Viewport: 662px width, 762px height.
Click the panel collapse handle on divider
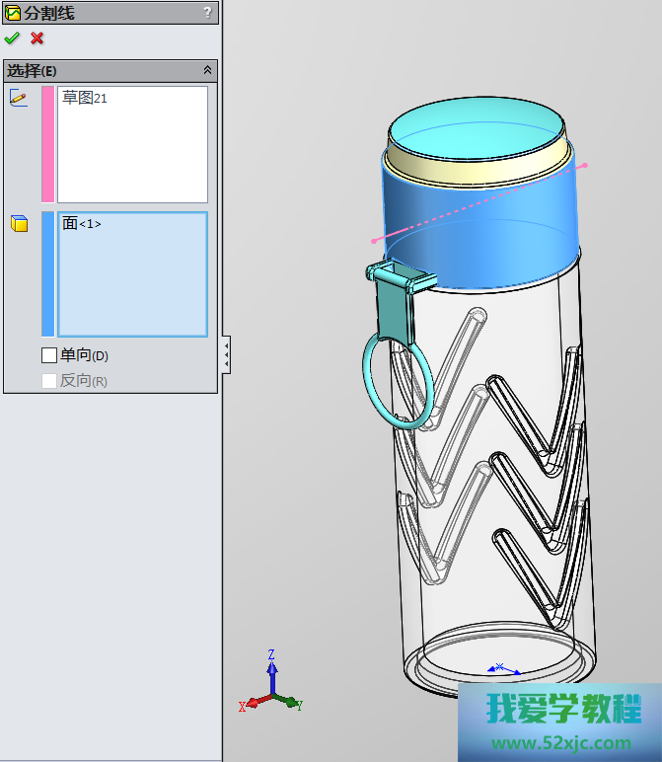[x=227, y=353]
